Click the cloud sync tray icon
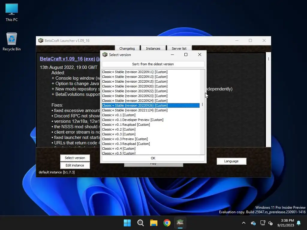The image size is (307, 230). pos(253,223)
